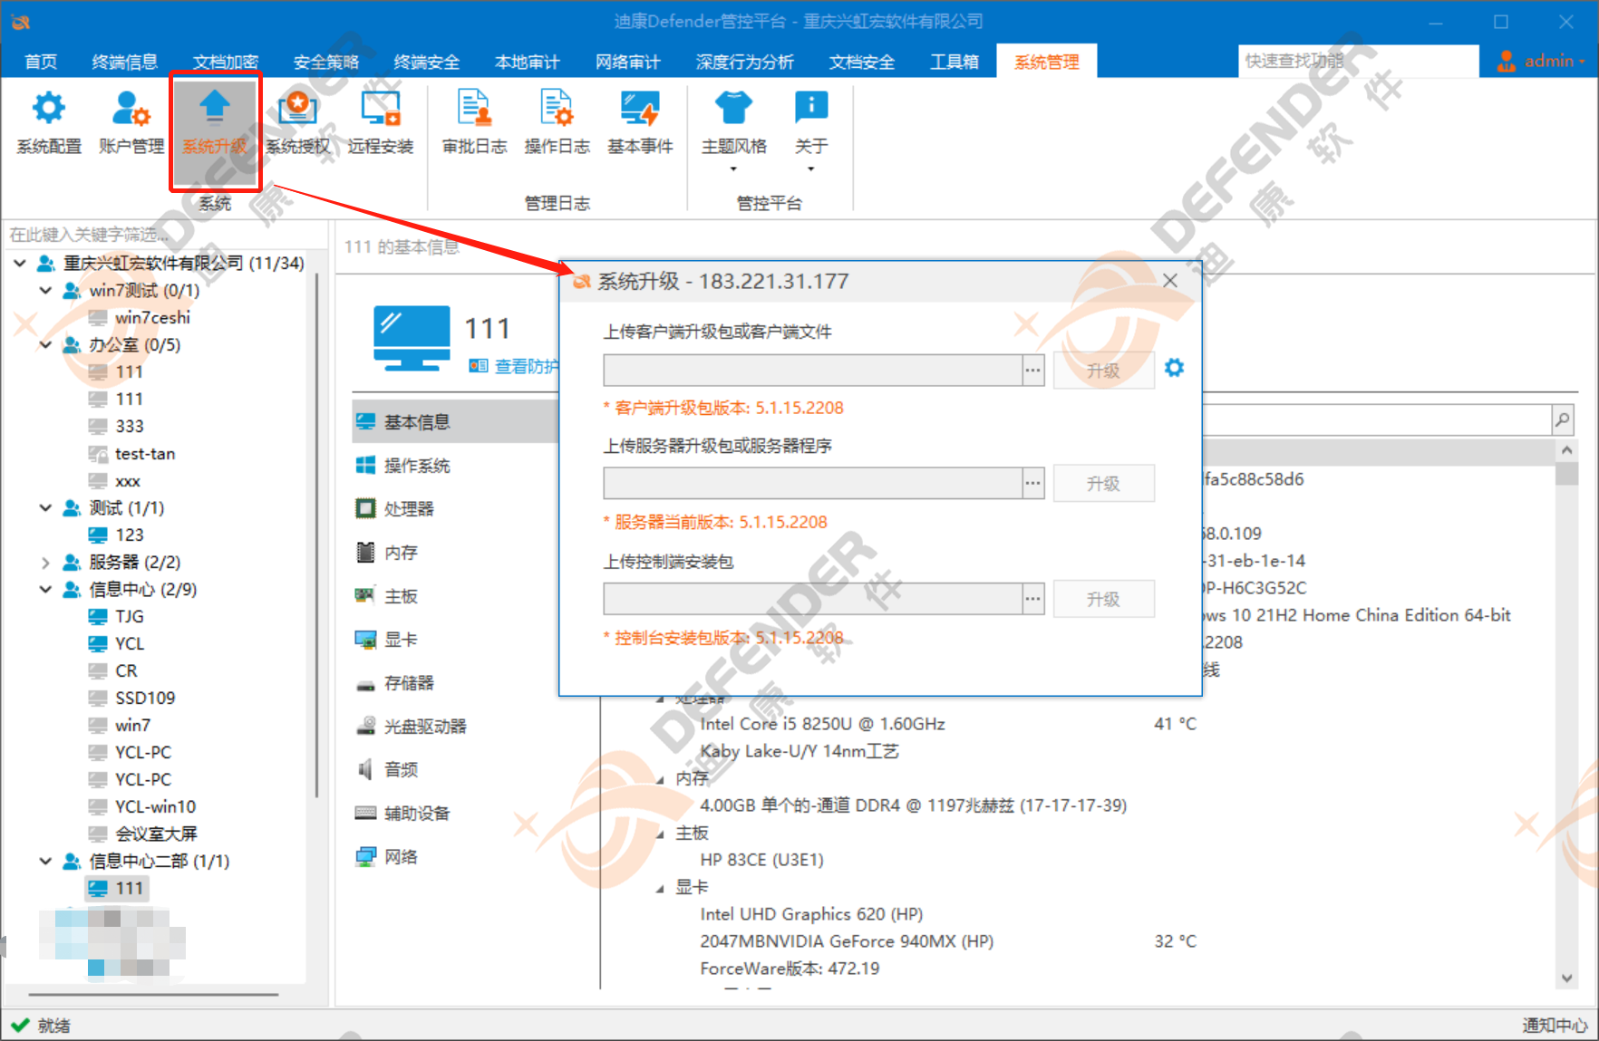1599x1041 pixels.
Task: Collapse the 信息中心 (2/9) group
Action: [x=45, y=590]
